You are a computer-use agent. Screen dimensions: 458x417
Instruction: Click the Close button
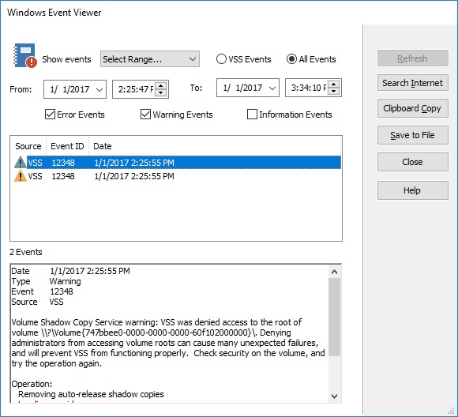(413, 162)
